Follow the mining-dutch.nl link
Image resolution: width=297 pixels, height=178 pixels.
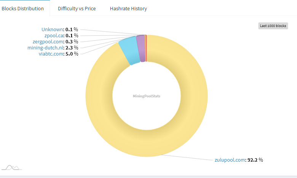[x=44, y=48]
